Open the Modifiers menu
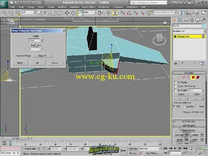Image resolution: width=208 pixels, height=156 pixels. 63,7
